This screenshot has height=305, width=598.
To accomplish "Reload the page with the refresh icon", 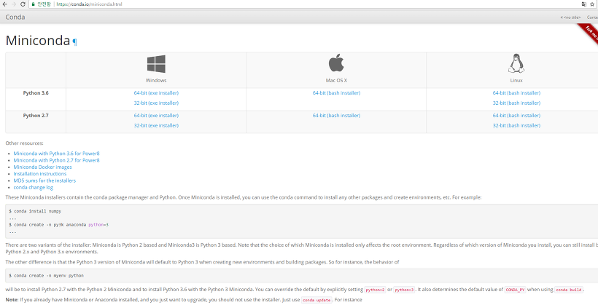I will pos(23,4).
